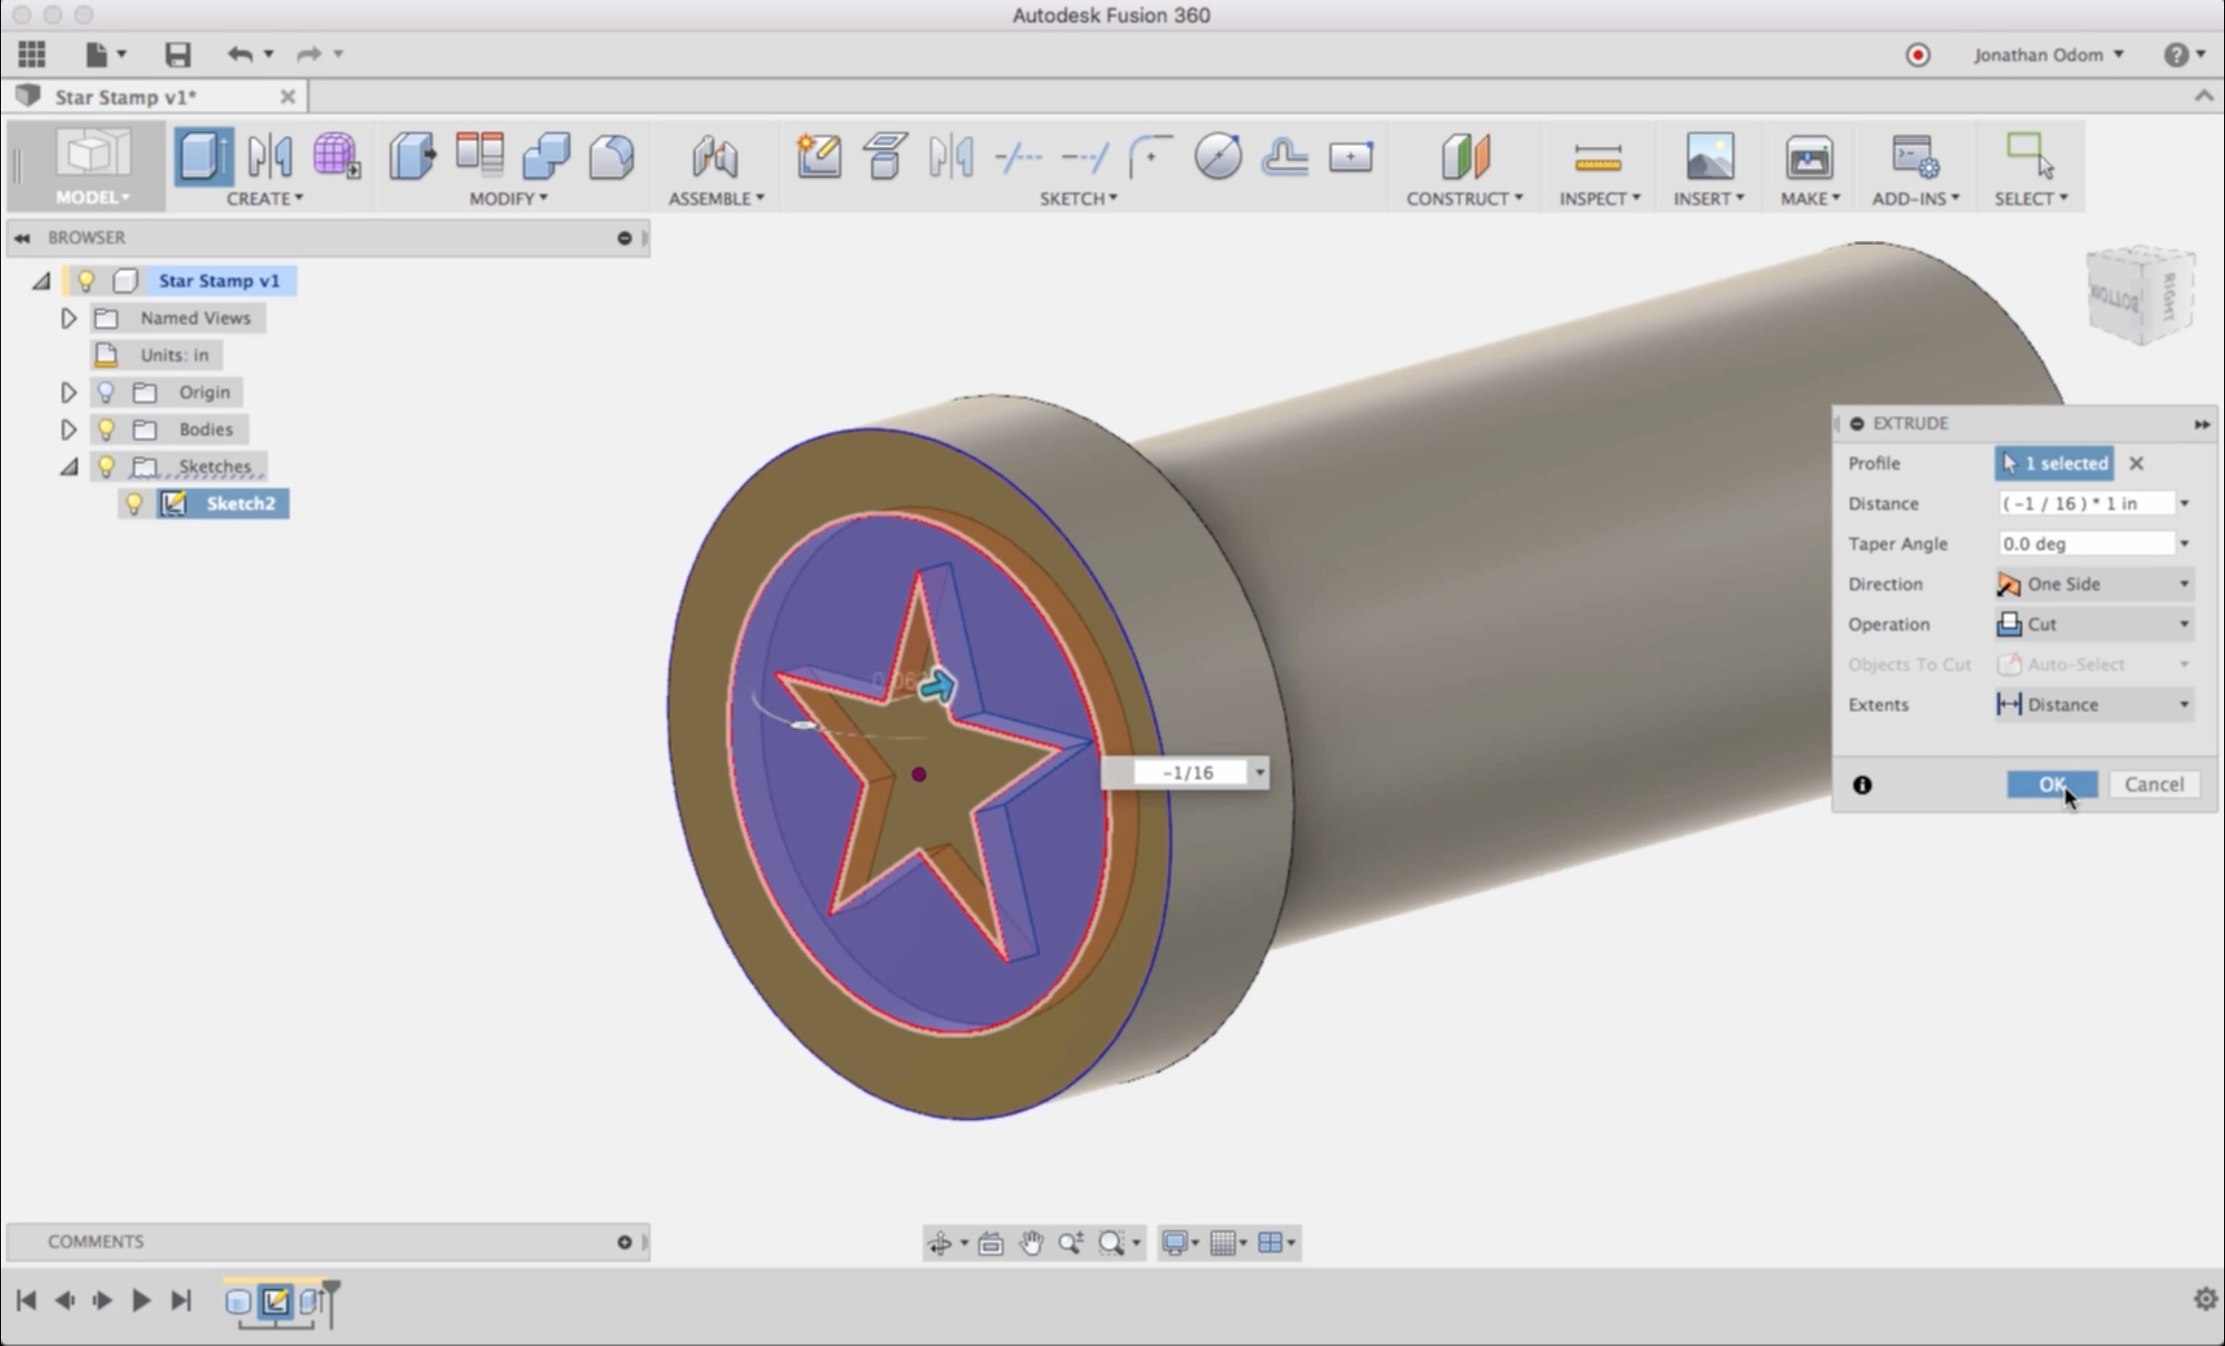Open the Operation dropdown set to Cut
2225x1346 pixels.
[2093, 624]
